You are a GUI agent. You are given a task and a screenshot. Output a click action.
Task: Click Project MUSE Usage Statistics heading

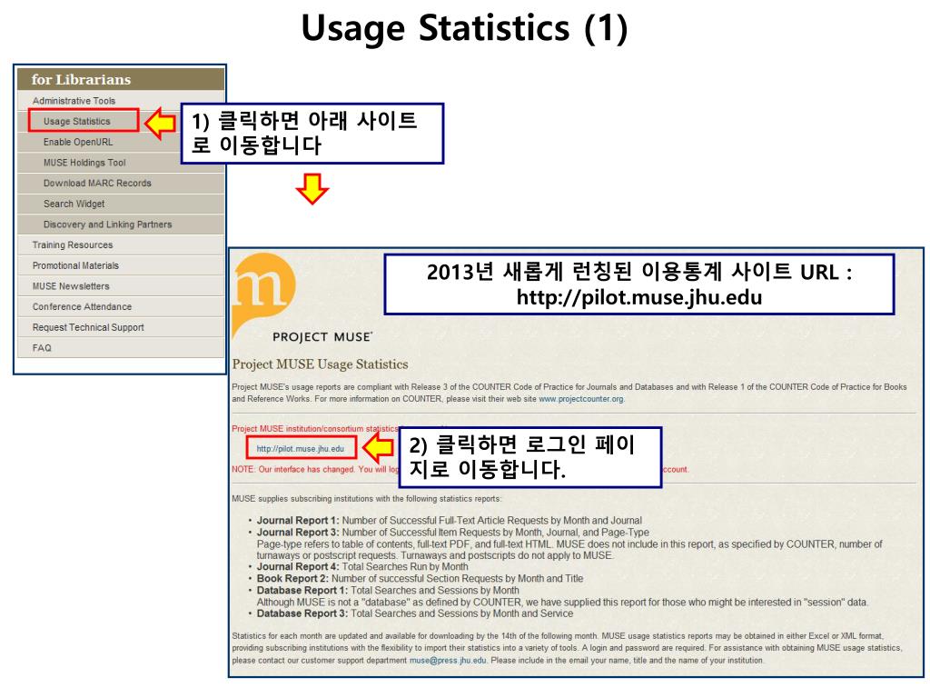click(x=321, y=364)
